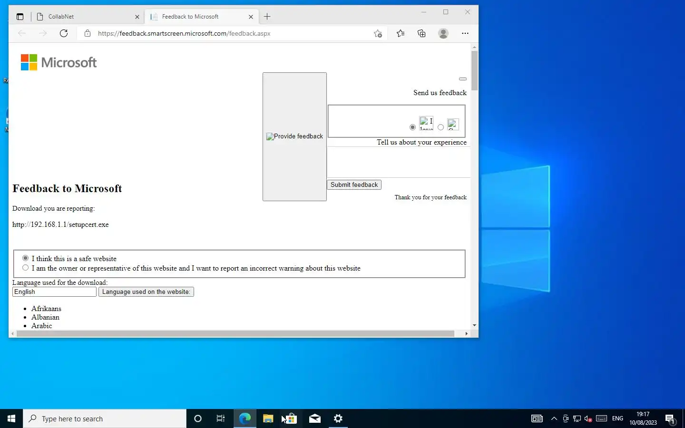Click the horizontal scrollbar thumb
The height and width of the screenshot is (428, 685).
click(235, 334)
